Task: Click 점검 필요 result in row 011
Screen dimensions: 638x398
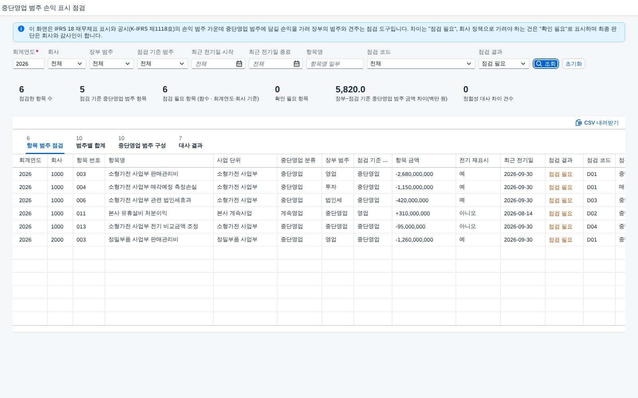Action: [x=561, y=213]
